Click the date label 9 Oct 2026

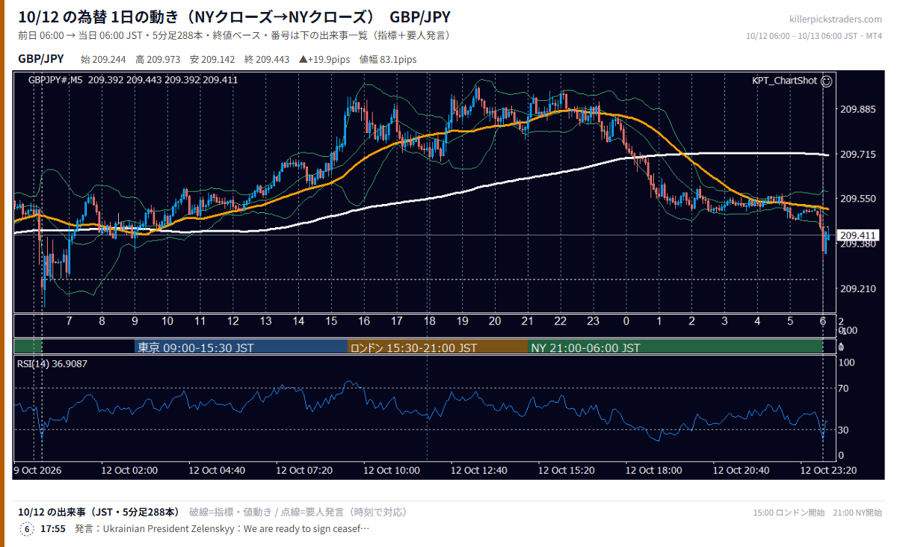[37, 470]
